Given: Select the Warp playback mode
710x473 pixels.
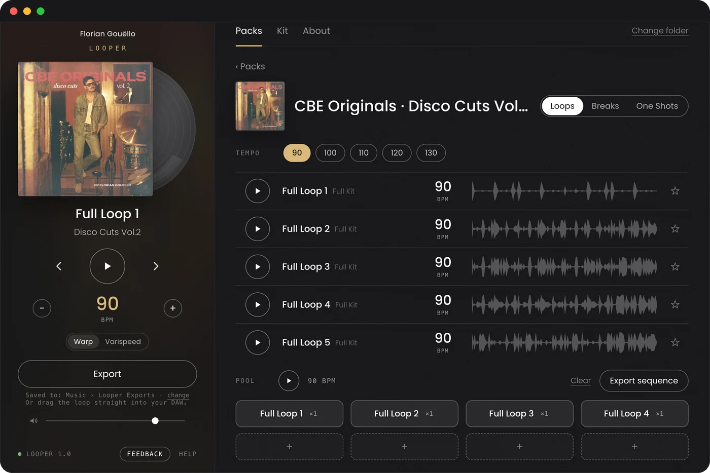Looking at the screenshot, I should click(83, 342).
